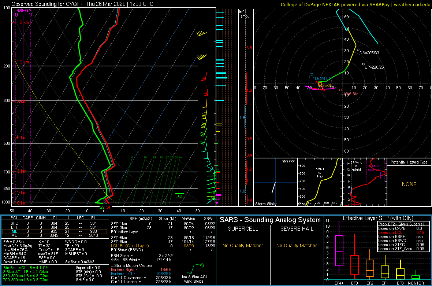The image size is (432, 286).
Task: Select the UP=228/25 Corfidi upshear marker
Action: [x=364, y=64]
